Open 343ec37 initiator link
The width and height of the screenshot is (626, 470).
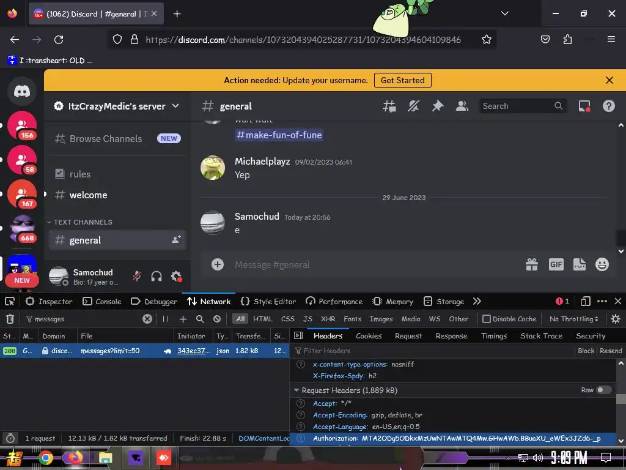coord(193,351)
